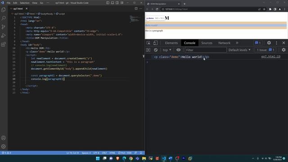
Task: Select DOM Manipulation browser tab
Action: click(x=163, y=4)
